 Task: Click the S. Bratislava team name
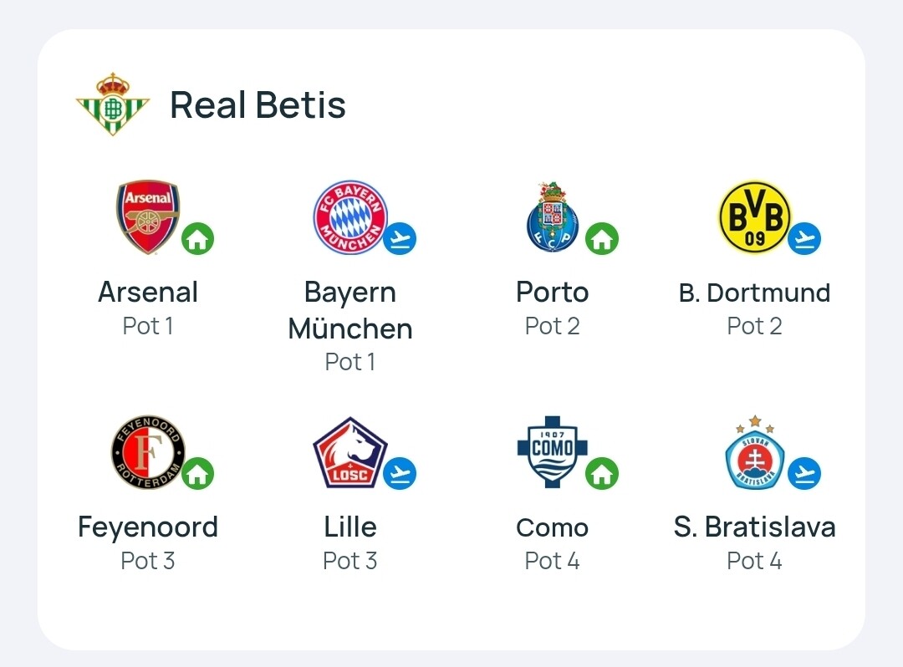coord(754,527)
